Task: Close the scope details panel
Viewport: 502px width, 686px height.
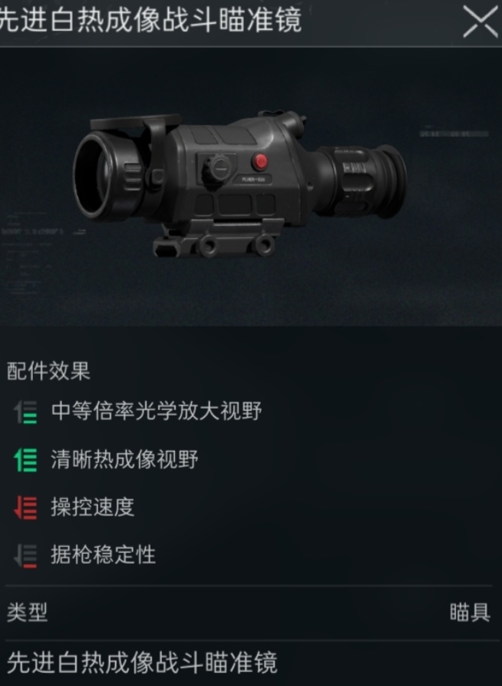Action: point(481,22)
